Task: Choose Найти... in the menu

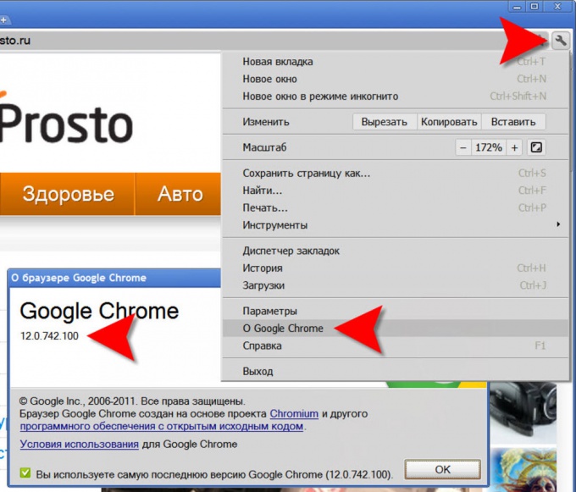Action: tap(396, 191)
